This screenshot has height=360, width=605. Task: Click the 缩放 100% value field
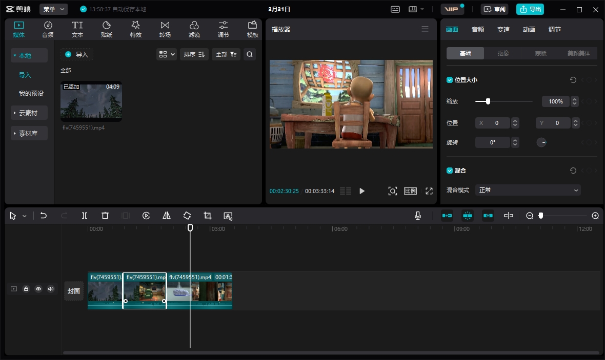[556, 101]
